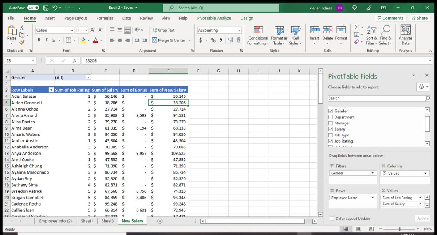Screen dimensions: 437x235
Task: Open the PivotTable Analyze tab
Action: coord(214,18)
